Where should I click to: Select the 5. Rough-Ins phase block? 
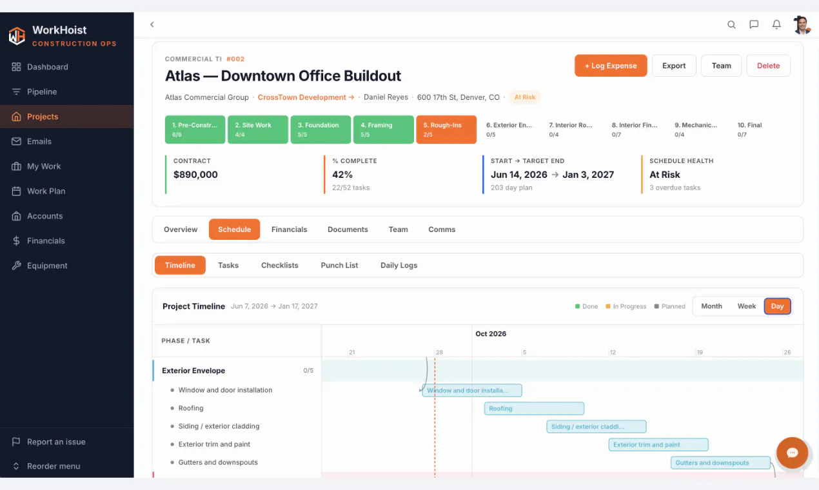pos(446,130)
